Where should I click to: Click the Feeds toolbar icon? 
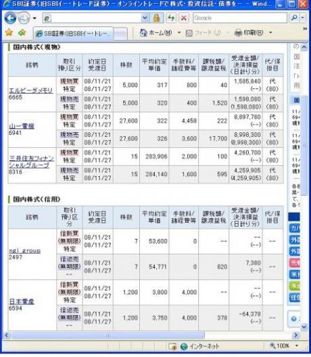click(189, 33)
